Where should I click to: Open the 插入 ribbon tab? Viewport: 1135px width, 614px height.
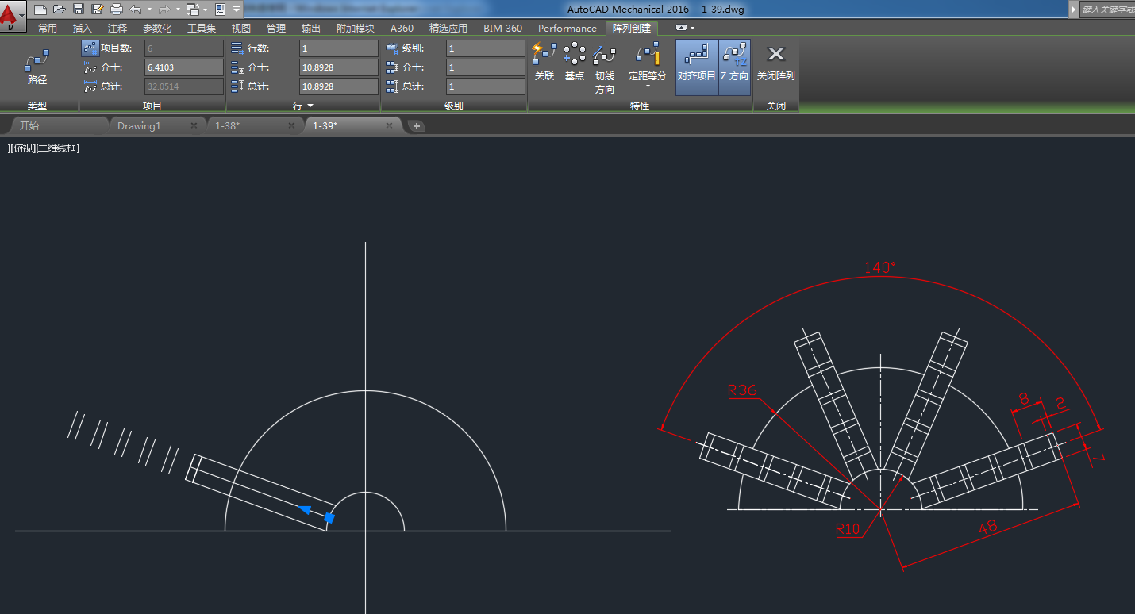click(x=83, y=28)
